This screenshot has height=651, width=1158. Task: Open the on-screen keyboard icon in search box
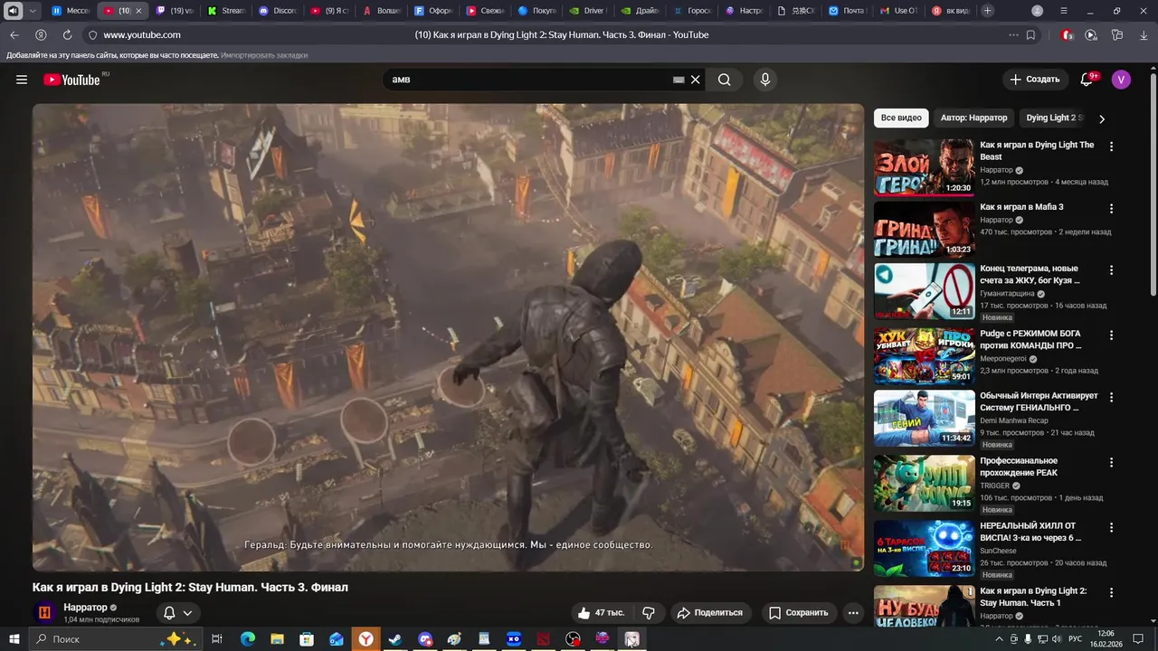point(679,80)
